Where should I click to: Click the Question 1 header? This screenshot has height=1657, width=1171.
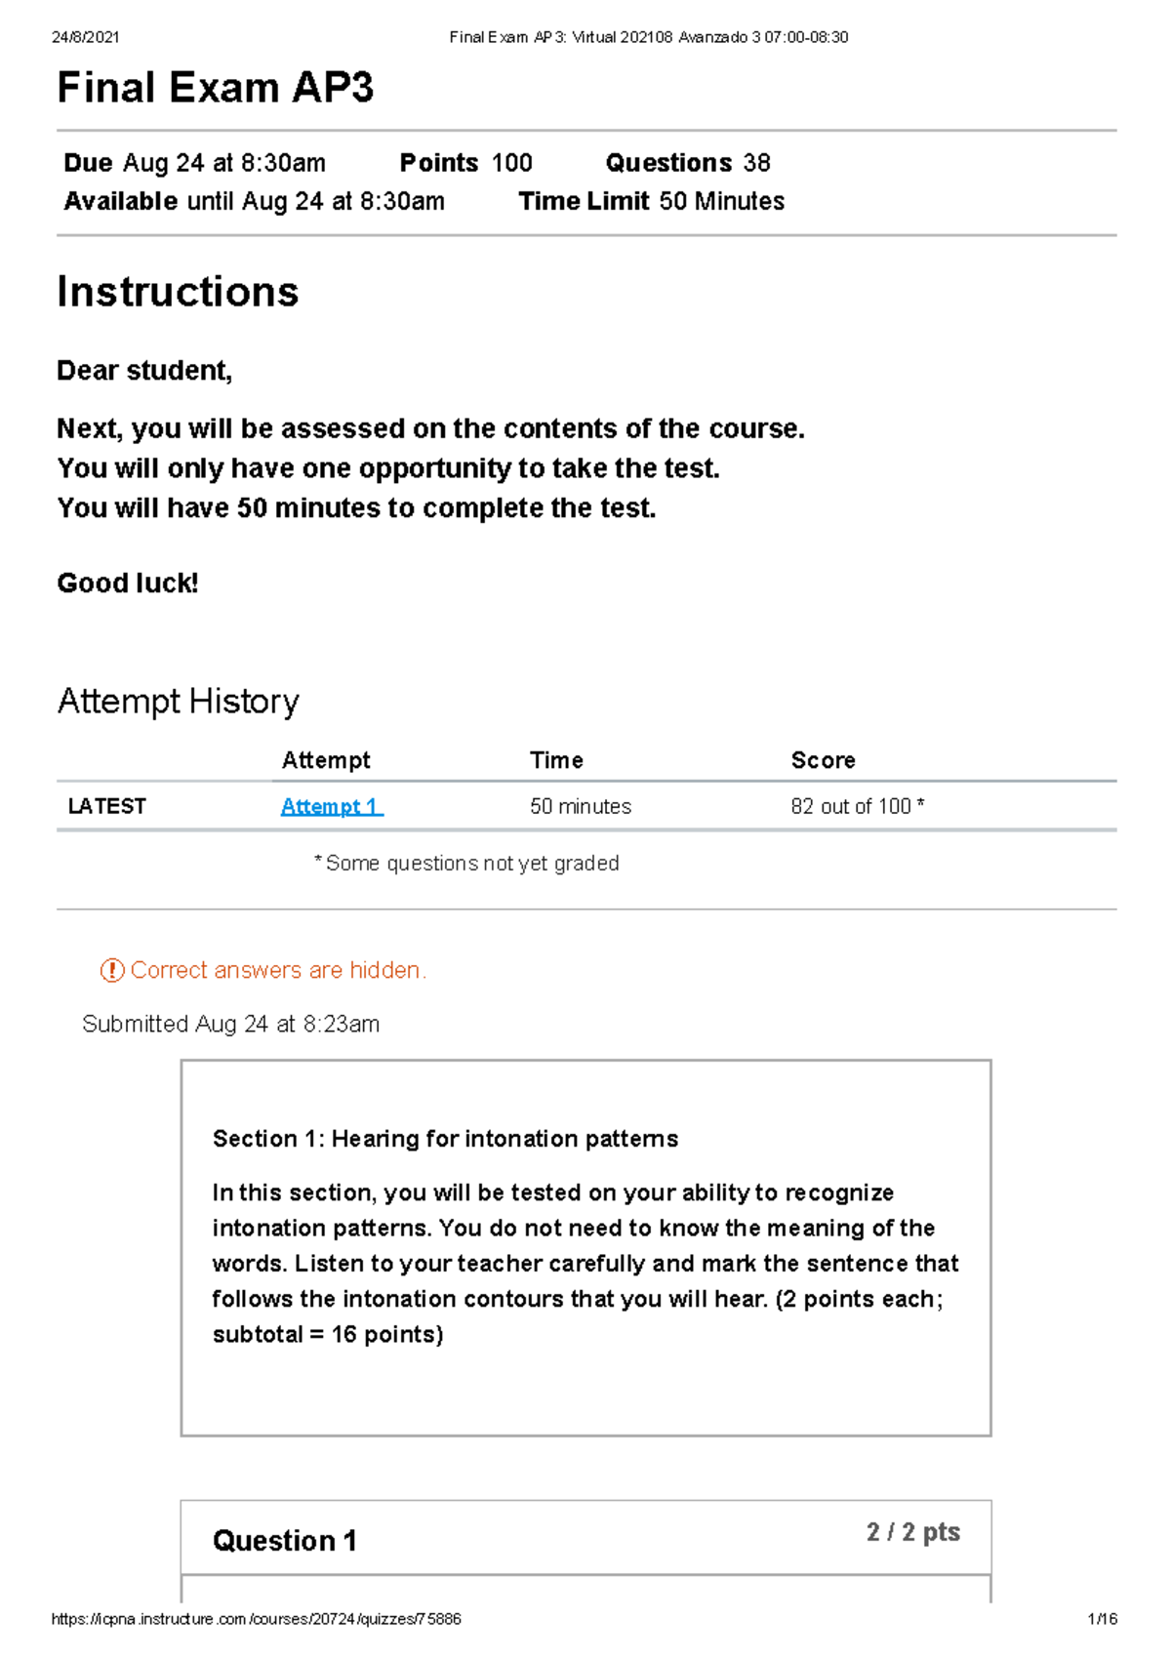[285, 1540]
